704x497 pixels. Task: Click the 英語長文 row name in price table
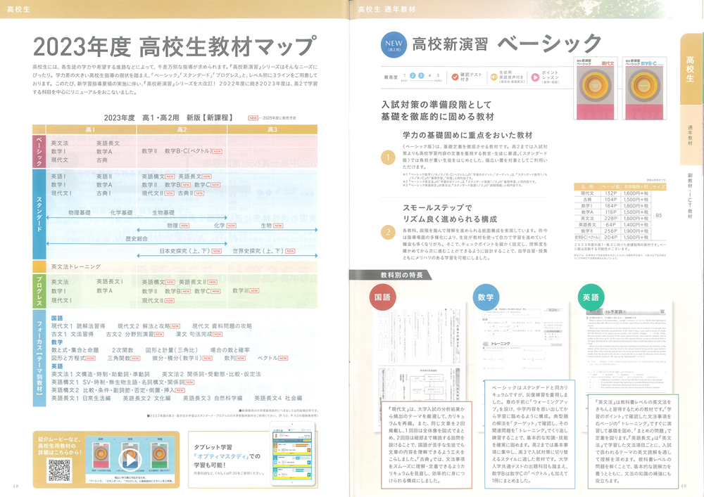pyautogui.click(x=587, y=224)
